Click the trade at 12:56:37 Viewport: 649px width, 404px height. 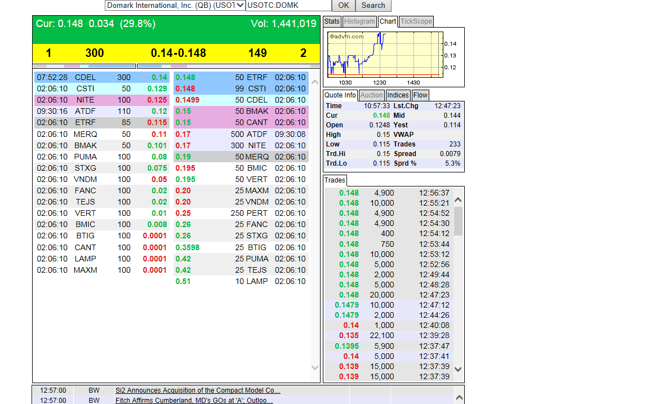(x=389, y=193)
